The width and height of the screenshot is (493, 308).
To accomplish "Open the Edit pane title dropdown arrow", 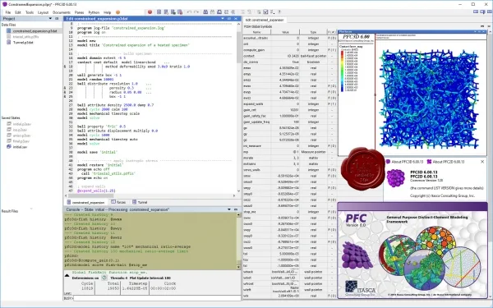I will point(223,19).
